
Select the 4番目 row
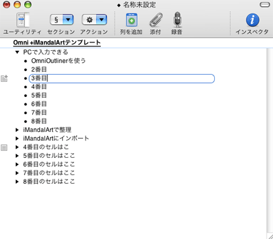tap(39, 87)
